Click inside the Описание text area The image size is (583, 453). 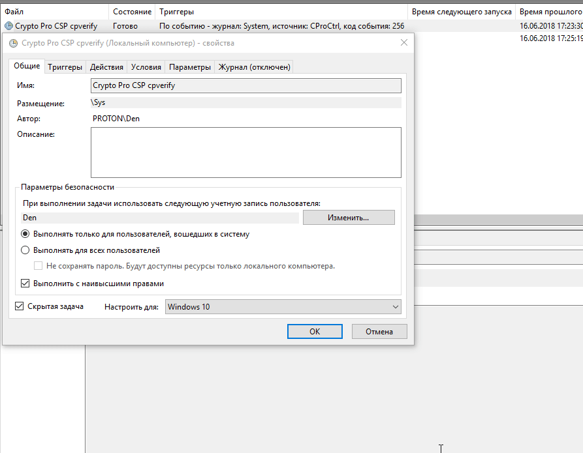tap(245, 153)
